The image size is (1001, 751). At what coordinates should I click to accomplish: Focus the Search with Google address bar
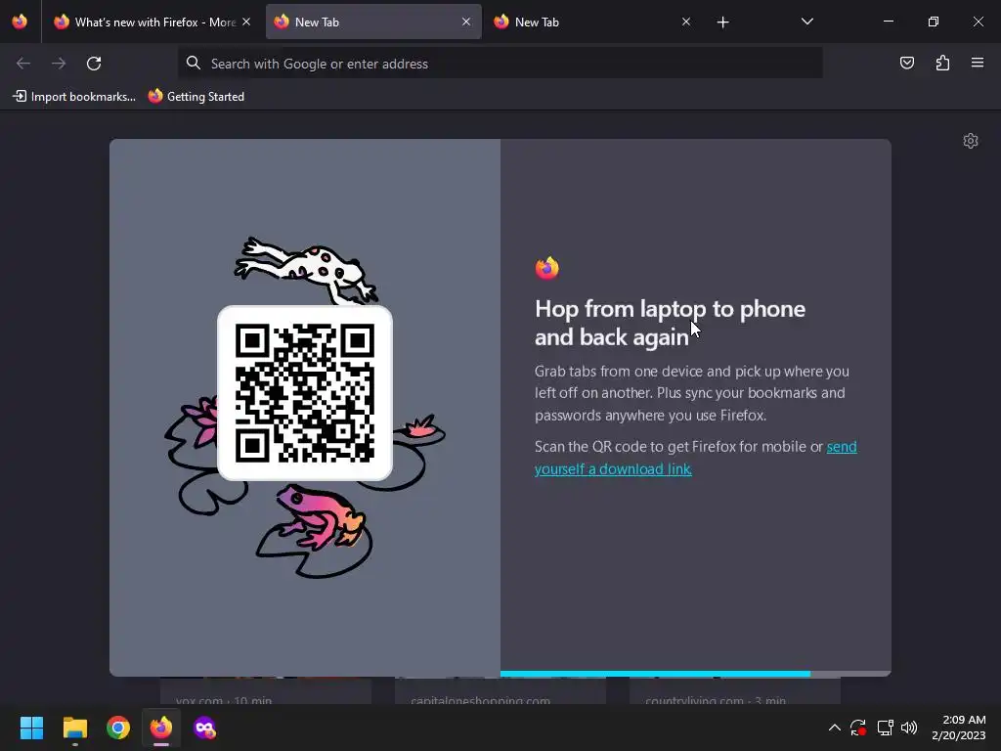point(500,64)
